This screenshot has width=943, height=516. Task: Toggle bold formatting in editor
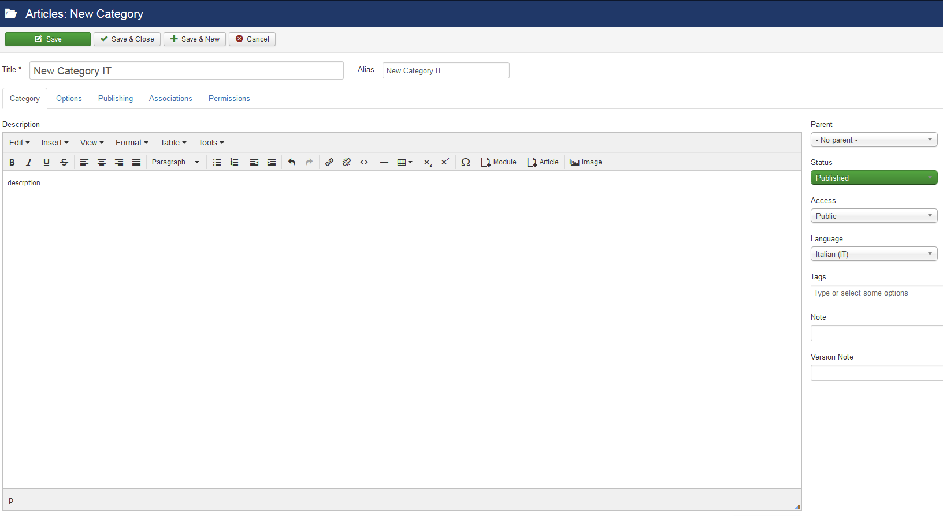(x=12, y=162)
